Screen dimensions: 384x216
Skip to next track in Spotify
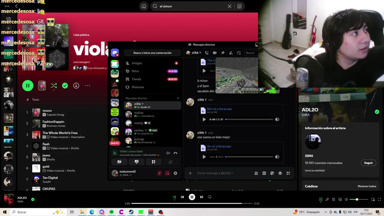coord(202,197)
